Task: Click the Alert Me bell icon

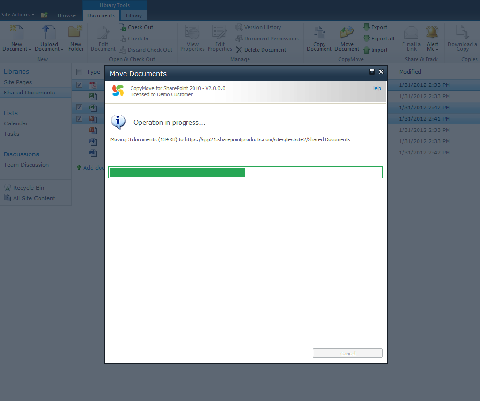Action: point(432,32)
